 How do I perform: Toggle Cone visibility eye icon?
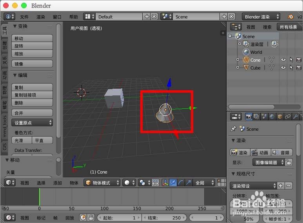283,60
